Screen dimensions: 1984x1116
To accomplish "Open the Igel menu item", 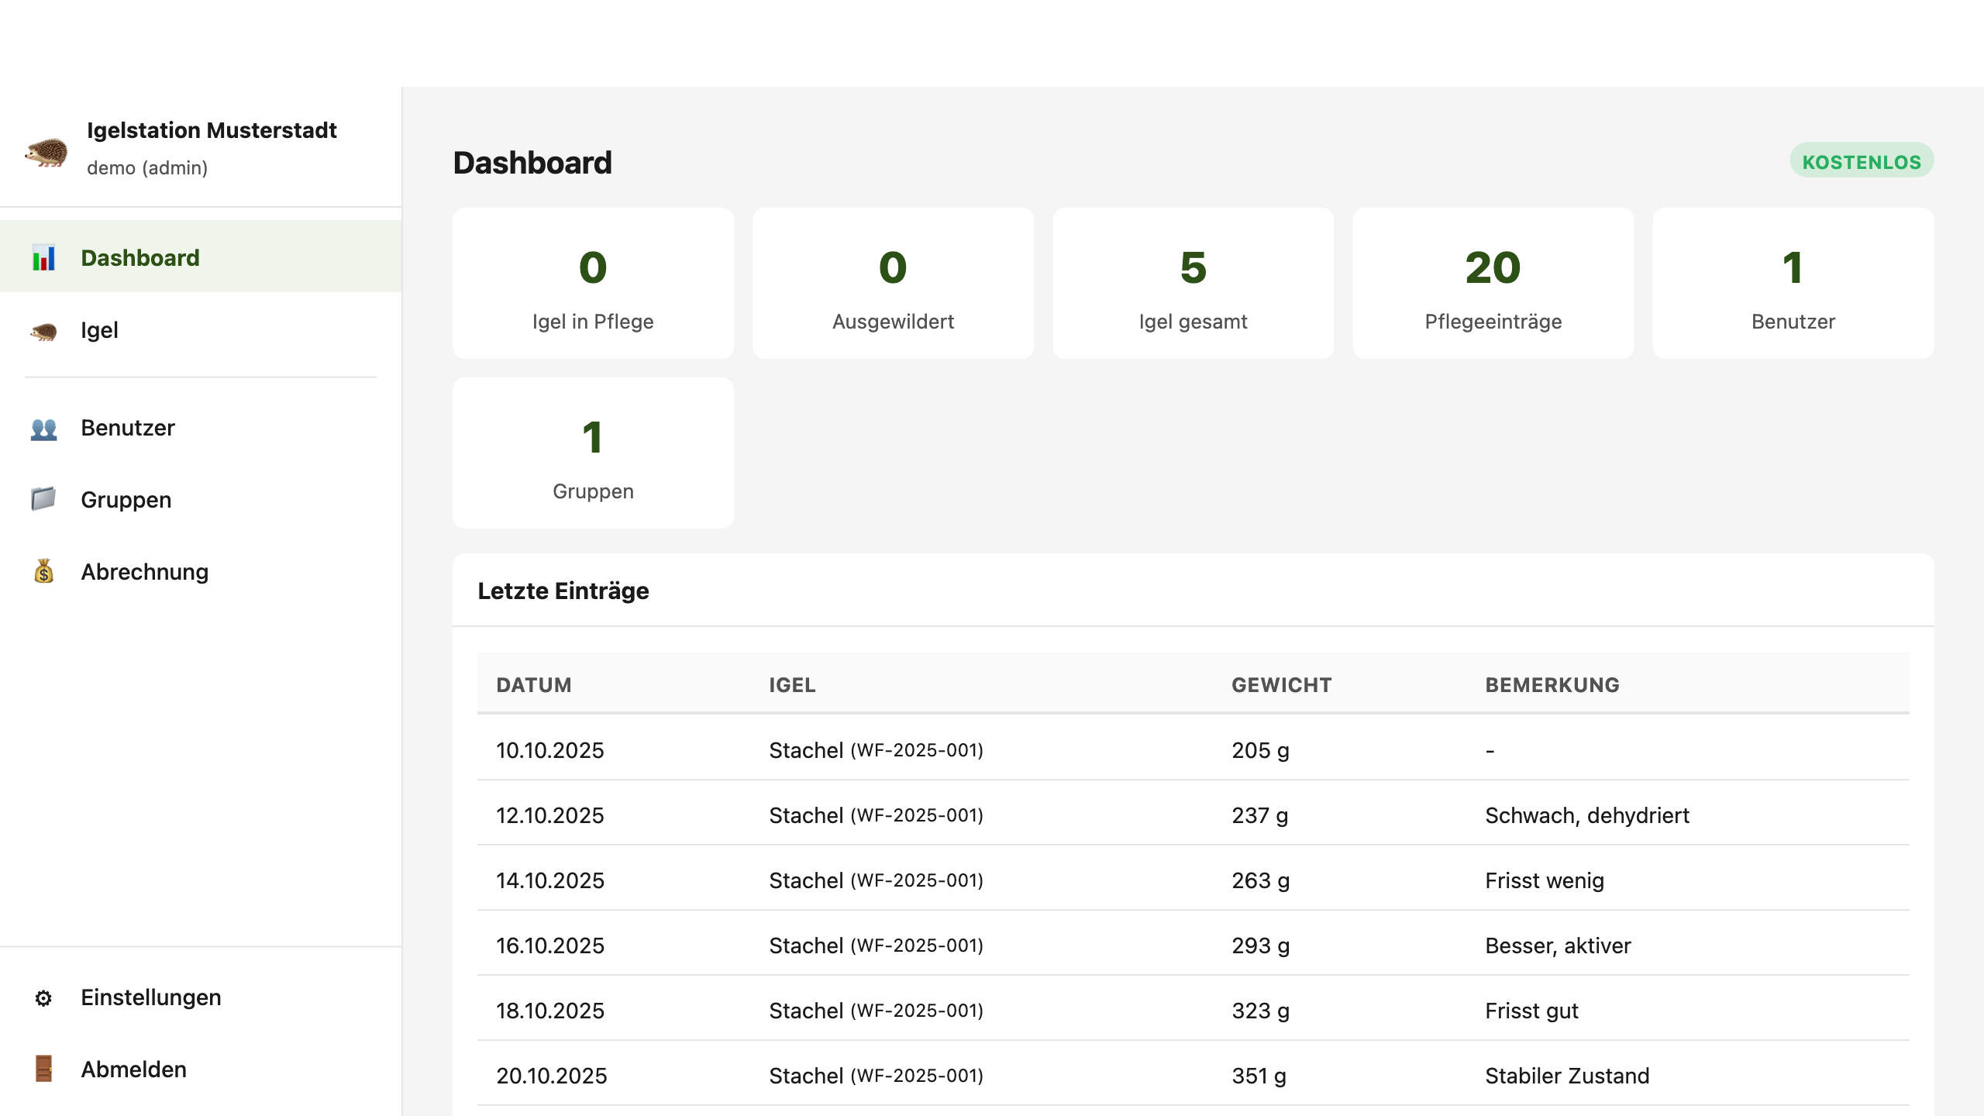I will pyautogui.click(x=99, y=330).
